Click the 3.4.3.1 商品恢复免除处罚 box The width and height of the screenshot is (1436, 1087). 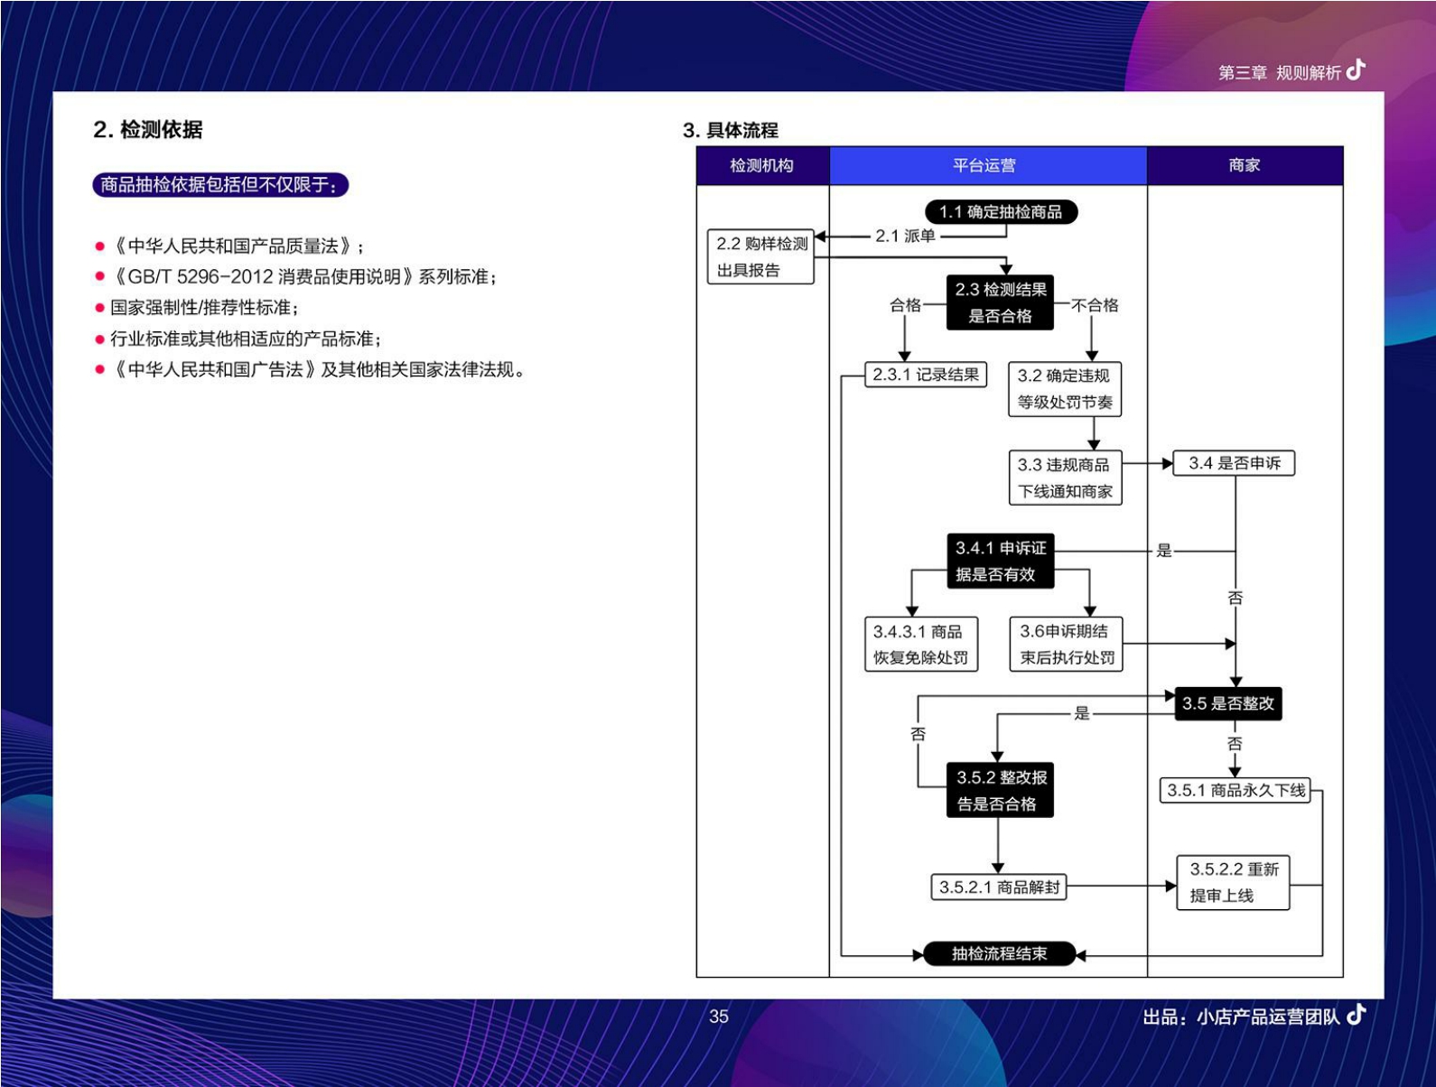(920, 645)
